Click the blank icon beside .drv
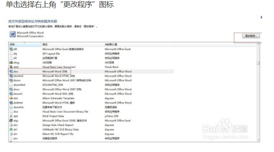Viewport: 274px width, 152px height. 11,138
